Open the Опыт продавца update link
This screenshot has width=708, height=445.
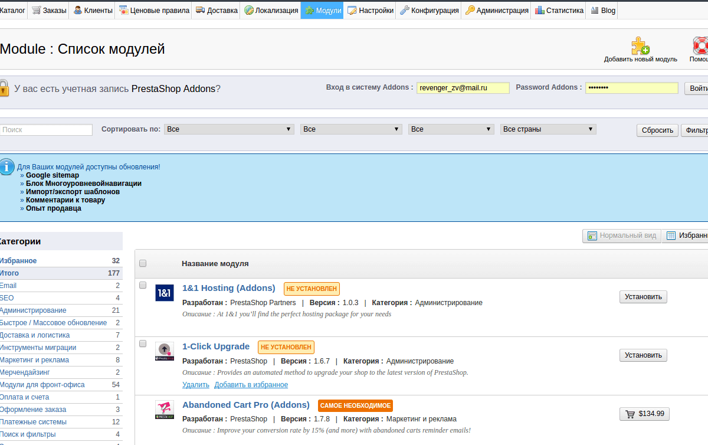(x=54, y=208)
